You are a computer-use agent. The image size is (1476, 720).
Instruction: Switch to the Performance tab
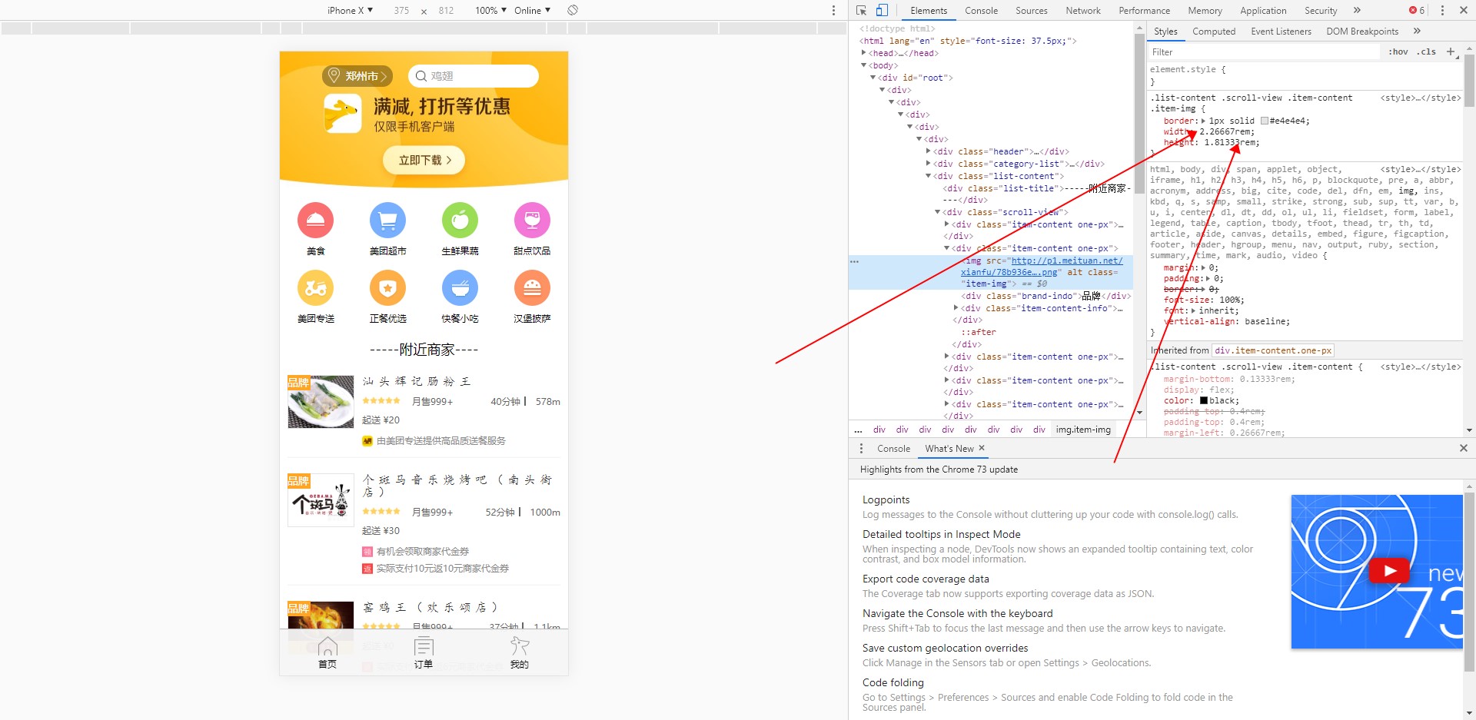point(1144,11)
